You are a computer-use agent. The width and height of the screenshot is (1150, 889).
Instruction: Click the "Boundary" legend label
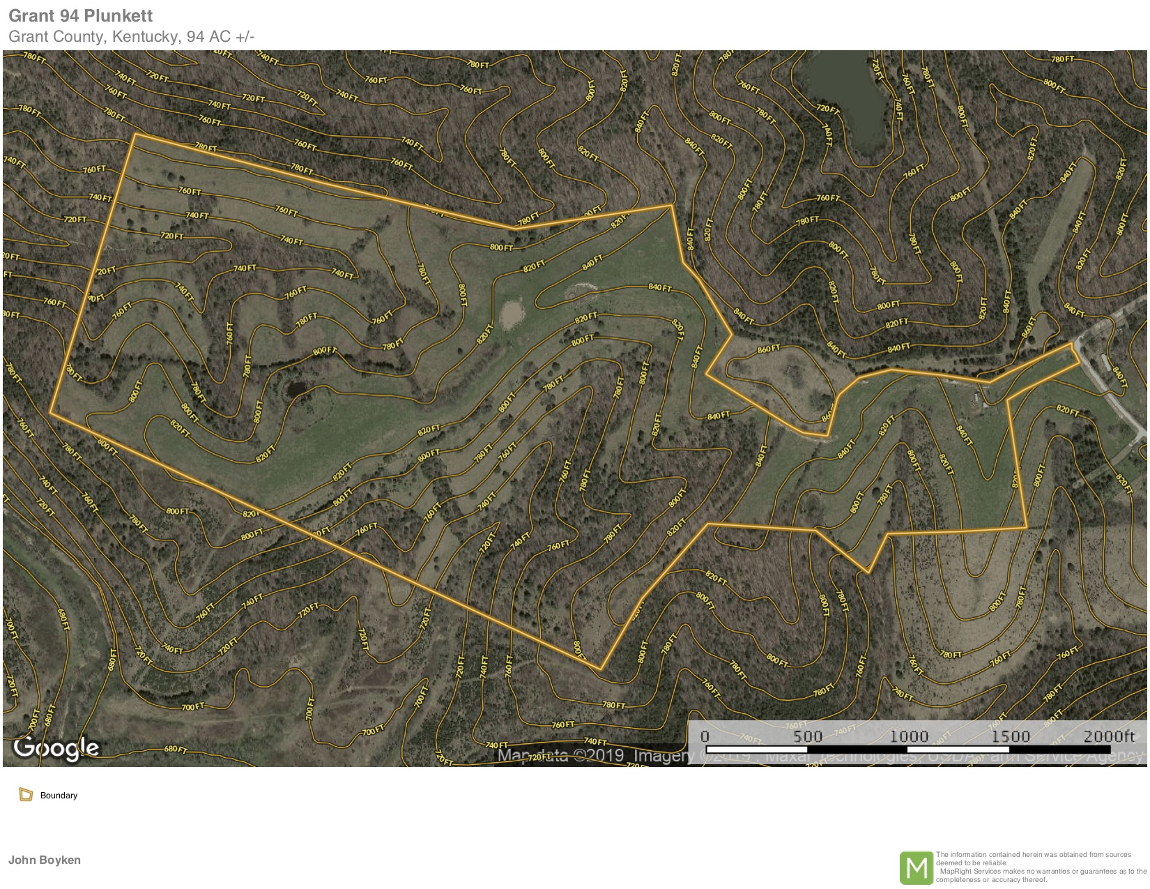pos(59,796)
